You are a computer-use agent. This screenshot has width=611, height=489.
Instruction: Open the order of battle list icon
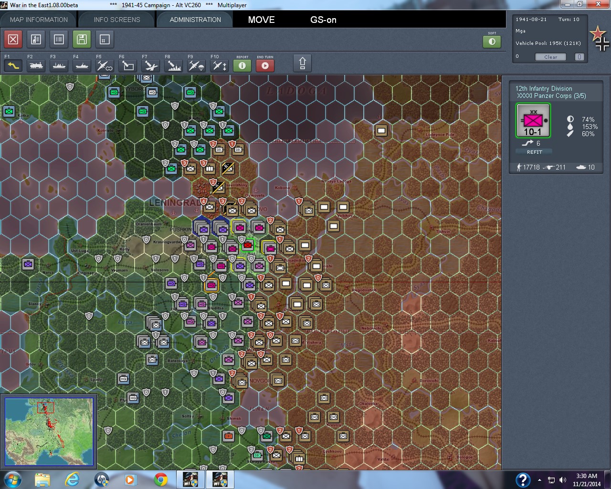[x=59, y=39]
